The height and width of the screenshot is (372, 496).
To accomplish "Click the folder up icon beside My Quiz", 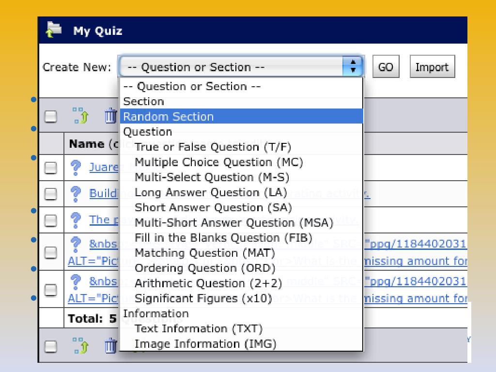I will click(54, 30).
